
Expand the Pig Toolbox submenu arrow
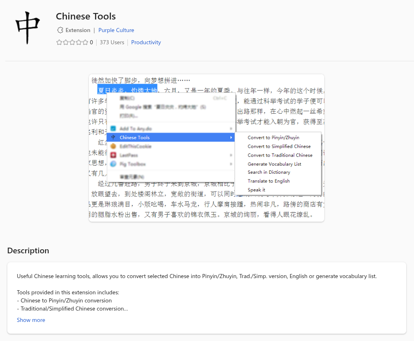pos(231,164)
